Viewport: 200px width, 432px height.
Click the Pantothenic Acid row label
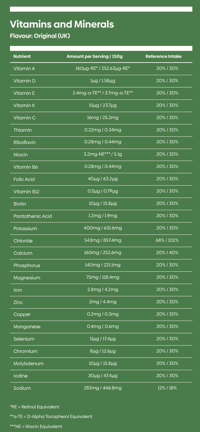point(33,216)
